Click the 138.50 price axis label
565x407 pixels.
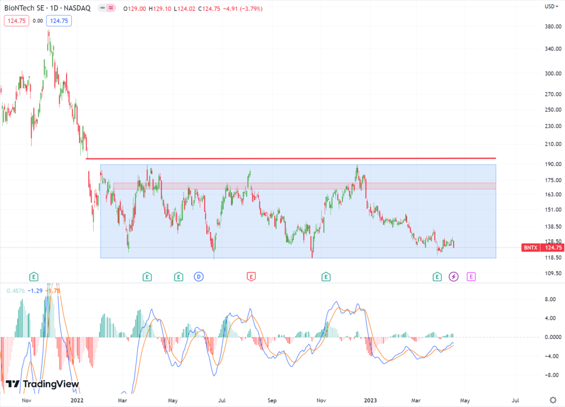tap(553, 227)
